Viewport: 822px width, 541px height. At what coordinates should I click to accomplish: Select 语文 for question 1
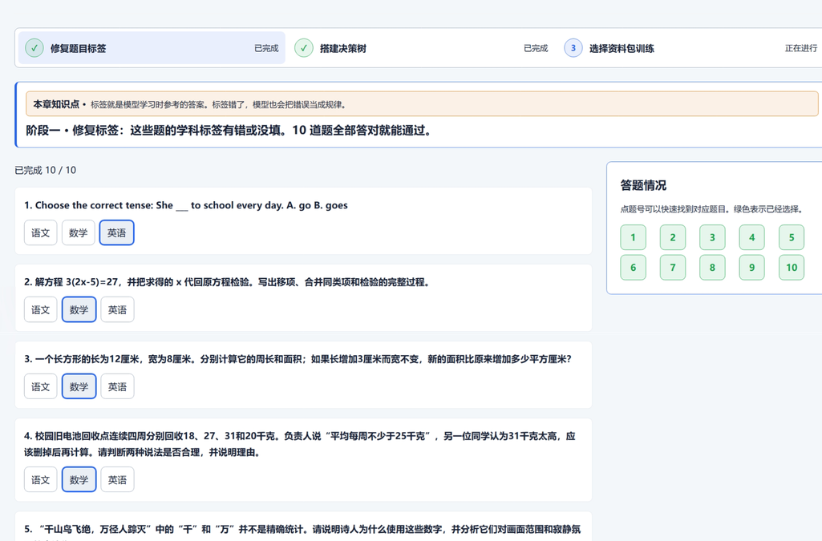40,232
